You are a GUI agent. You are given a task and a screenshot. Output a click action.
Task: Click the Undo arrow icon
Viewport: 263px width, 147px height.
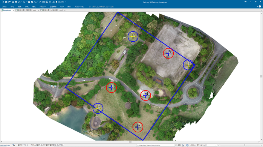pyautogui.click(x=19, y=2)
